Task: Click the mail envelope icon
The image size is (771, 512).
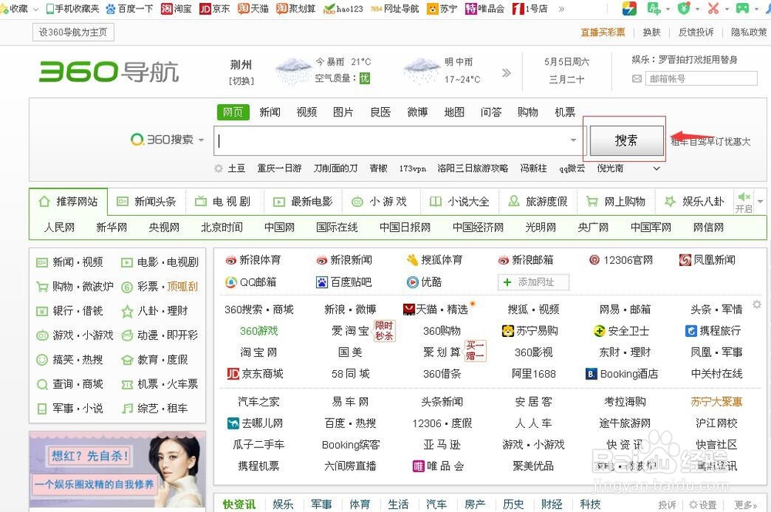Action: pos(637,79)
